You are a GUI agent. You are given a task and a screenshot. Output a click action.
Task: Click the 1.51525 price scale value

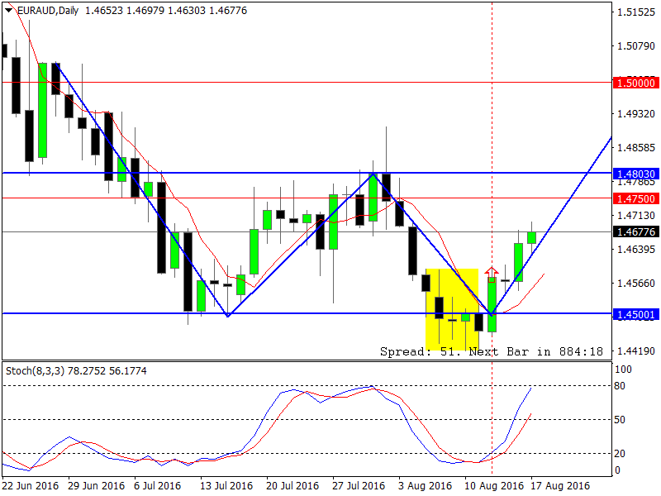click(x=636, y=12)
